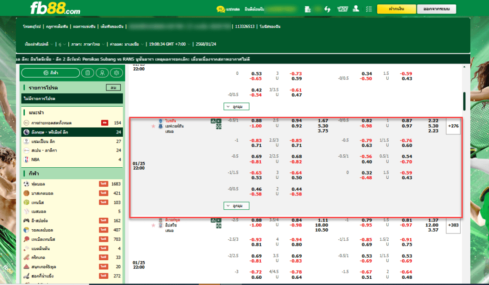This screenshot has height=285, width=489.
Task: Open the Champions League row with 27
Action: coord(72,141)
